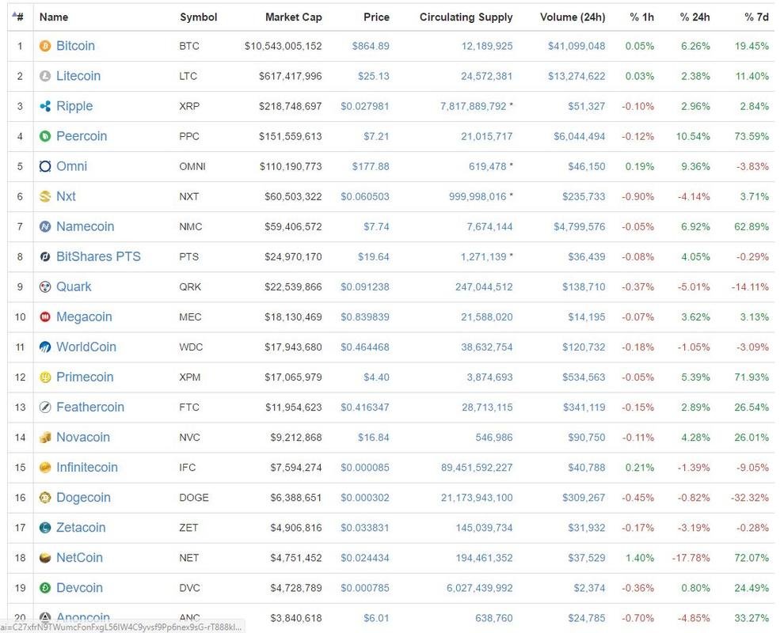Image resolution: width=784 pixels, height=633 pixels.
Task: Open the Litecoin name link
Action: point(78,76)
